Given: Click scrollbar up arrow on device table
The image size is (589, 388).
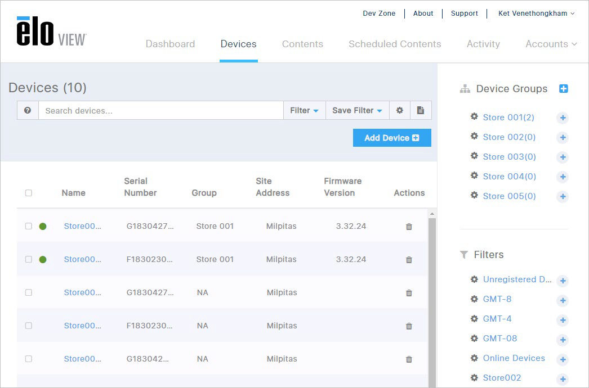Looking at the screenshot, I should point(432,214).
